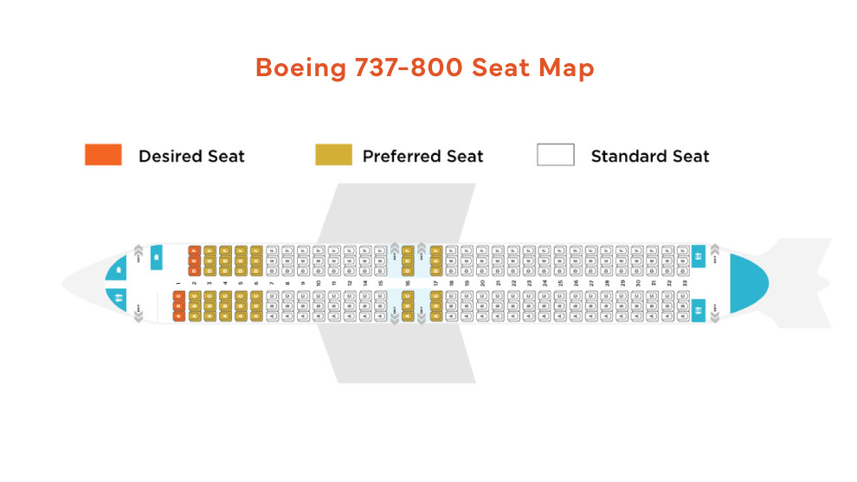Choose preferred seat 17A

pos(436,316)
